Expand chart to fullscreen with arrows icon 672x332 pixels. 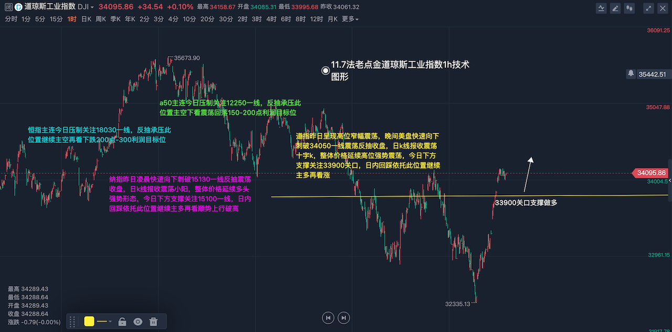tap(648, 8)
